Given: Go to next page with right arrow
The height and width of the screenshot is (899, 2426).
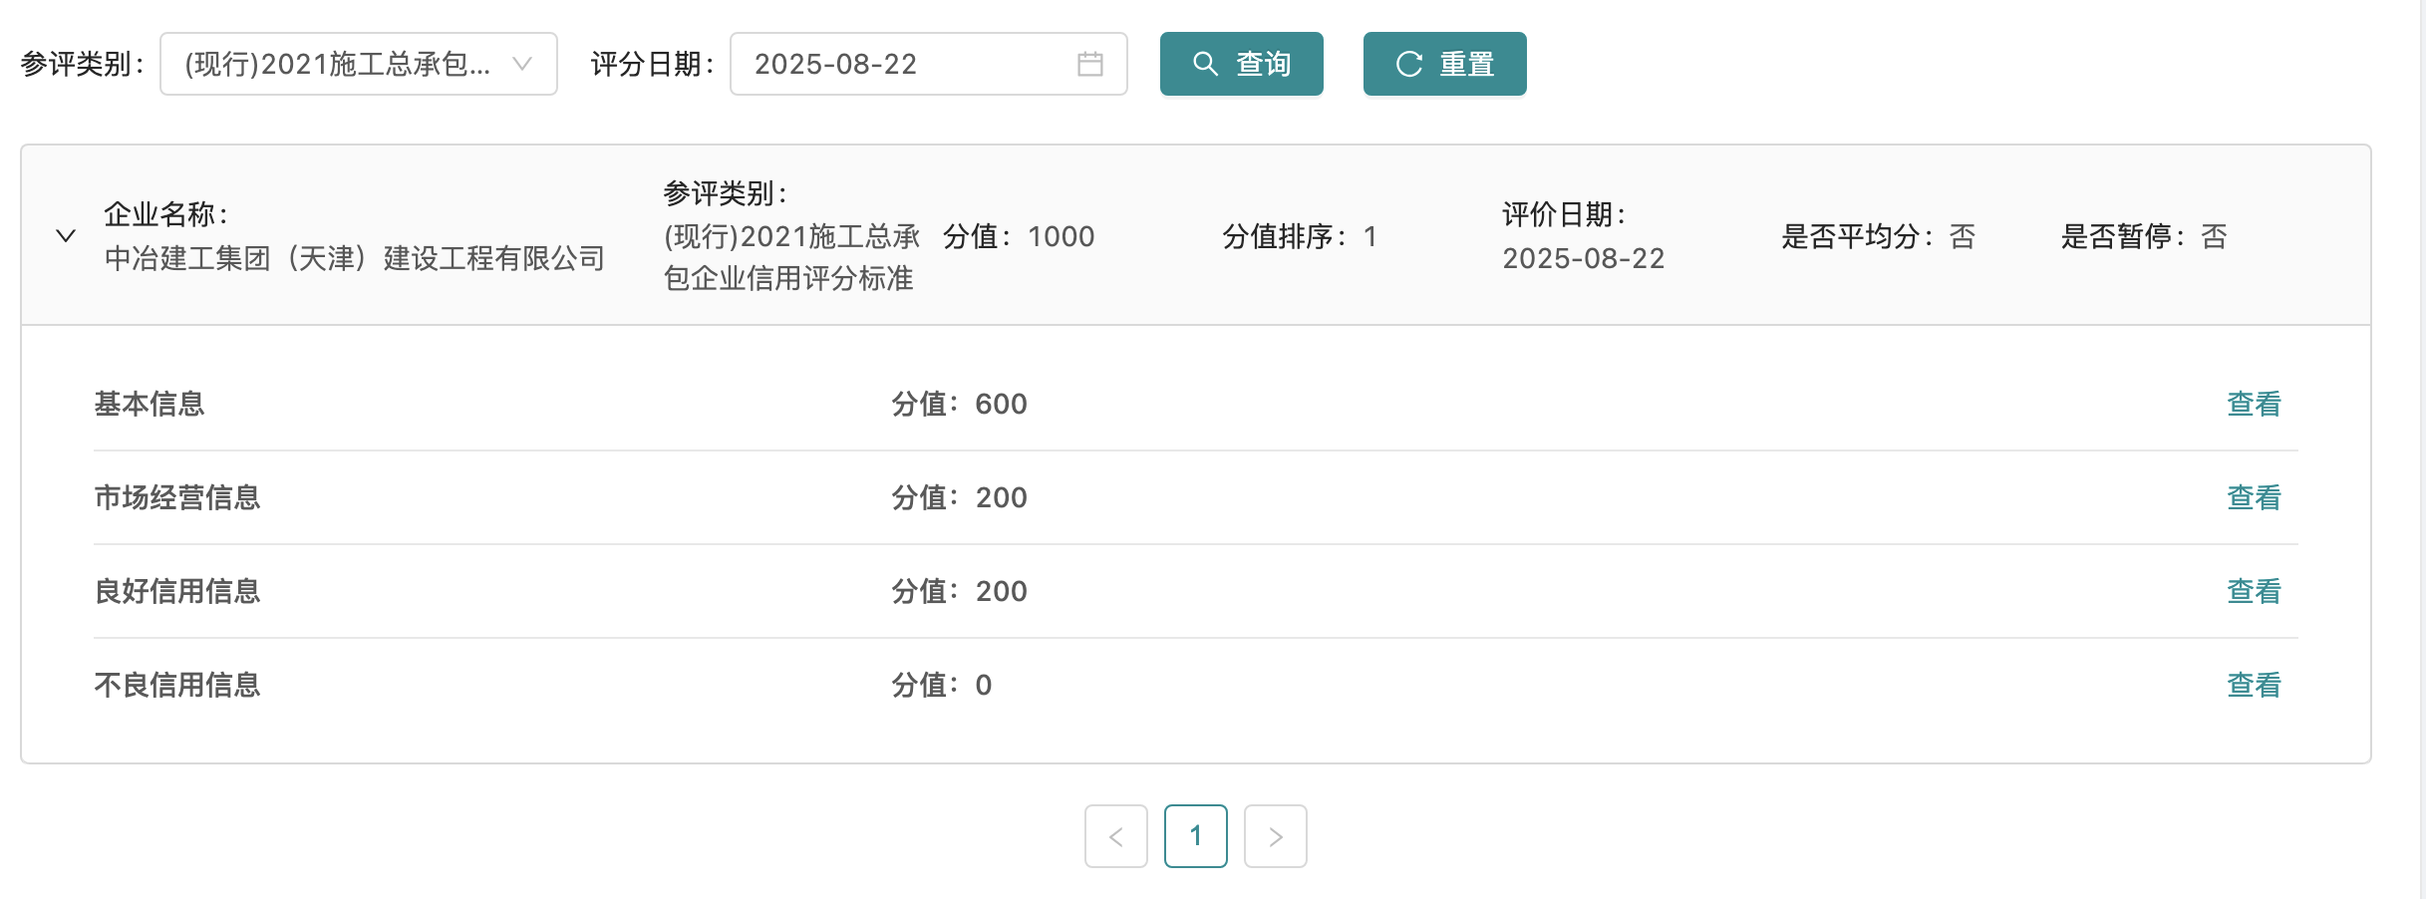Looking at the screenshot, I should point(1275,836).
